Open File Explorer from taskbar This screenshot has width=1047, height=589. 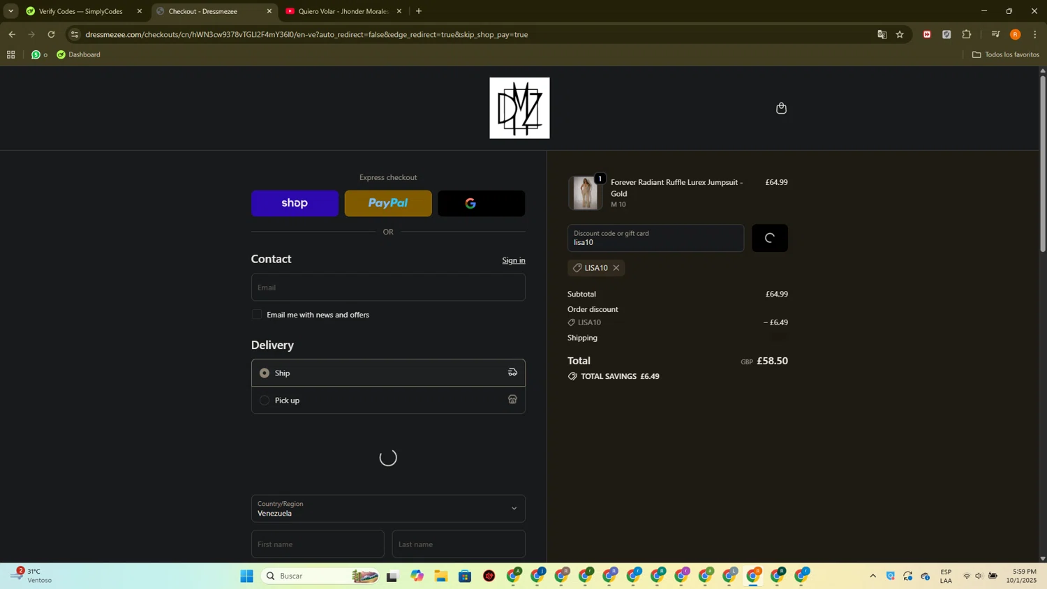pos(441,576)
